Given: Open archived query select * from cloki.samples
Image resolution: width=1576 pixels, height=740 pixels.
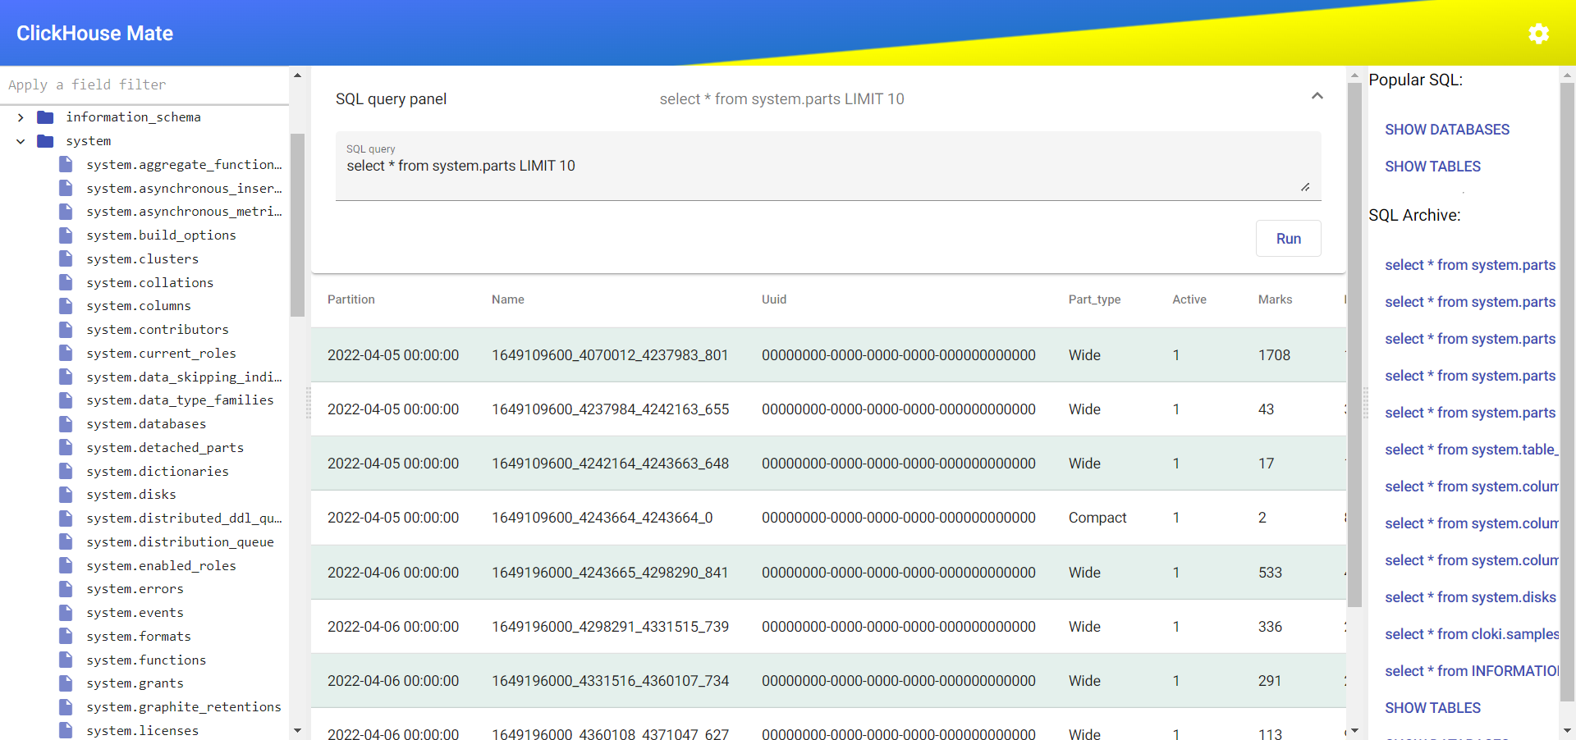Looking at the screenshot, I should (x=1471, y=634).
